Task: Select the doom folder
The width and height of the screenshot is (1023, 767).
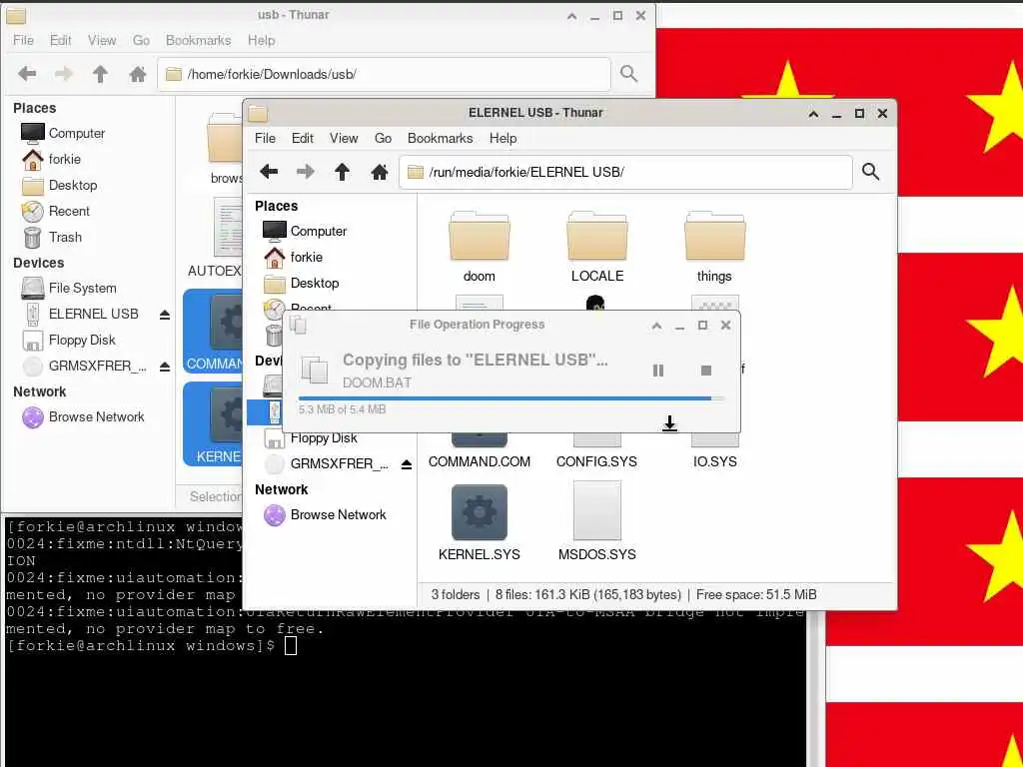Action: (479, 247)
